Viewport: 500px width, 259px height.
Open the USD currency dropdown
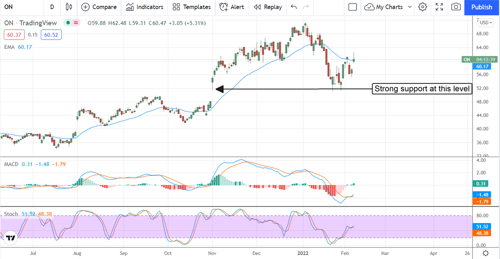click(486, 22)
